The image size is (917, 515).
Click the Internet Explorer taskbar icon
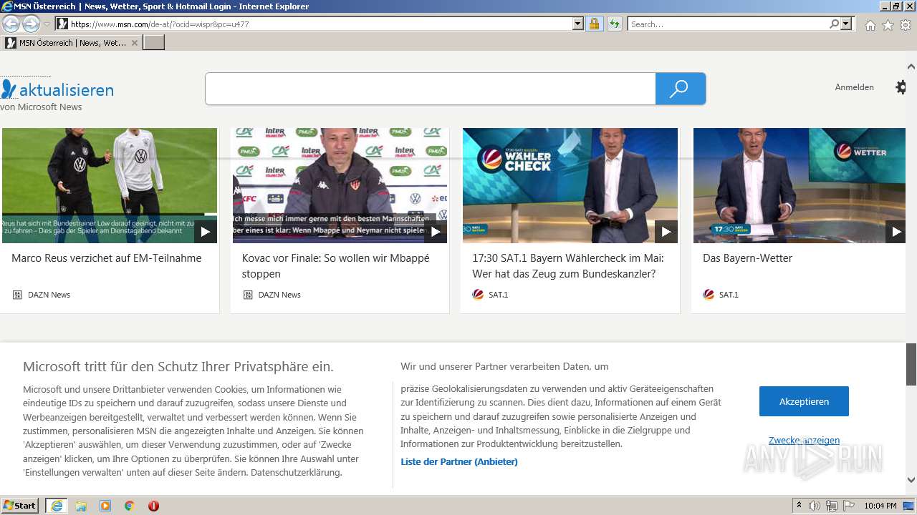tap(57, 506)
